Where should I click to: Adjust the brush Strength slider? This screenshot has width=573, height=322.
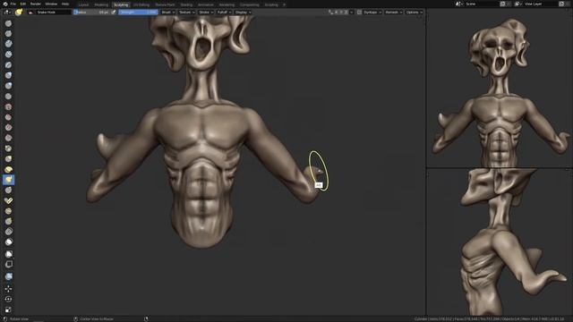tap(138, 12)
